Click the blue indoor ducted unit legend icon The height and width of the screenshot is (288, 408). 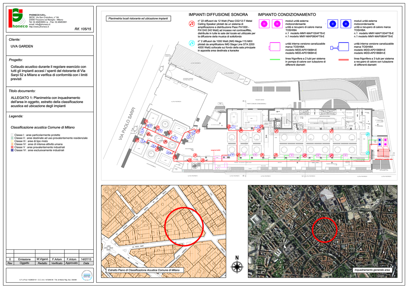tap(339, 47)
